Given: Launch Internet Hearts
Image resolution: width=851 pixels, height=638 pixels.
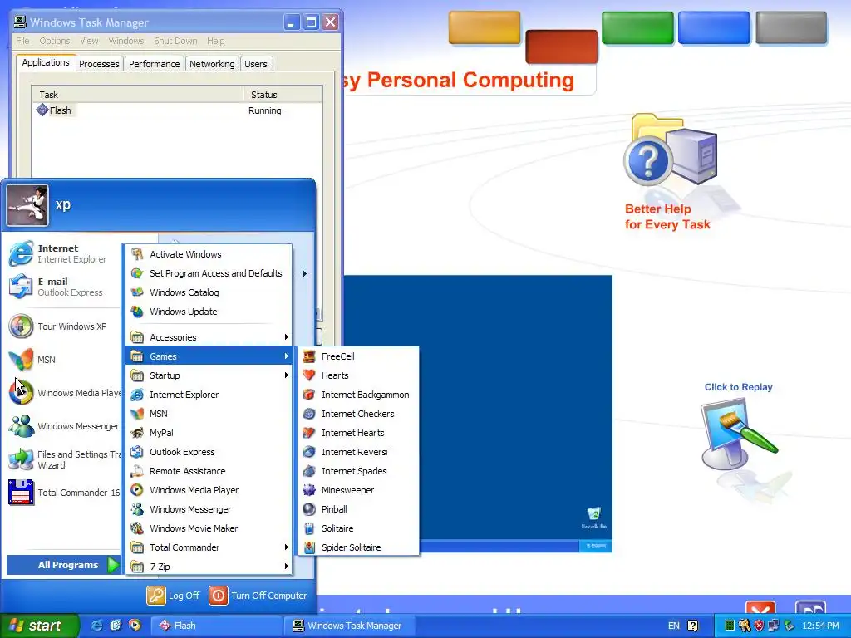Looking at the screenshot, I should 358,433.
